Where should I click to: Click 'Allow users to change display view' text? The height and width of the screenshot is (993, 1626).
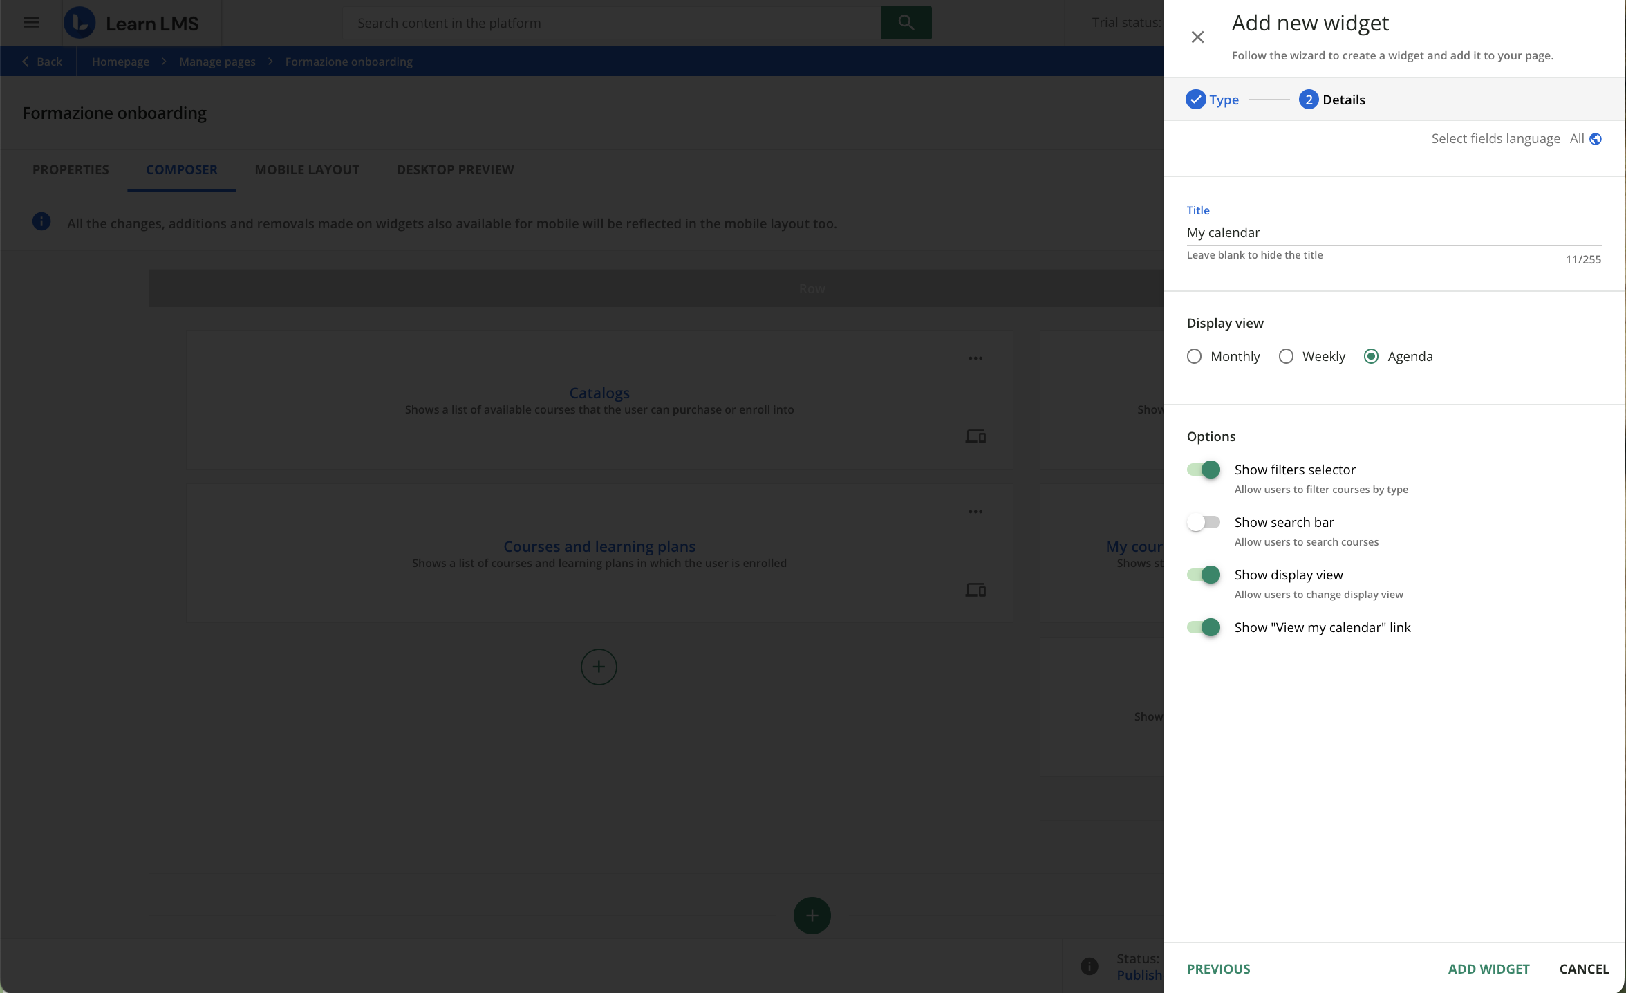tap(1319, 595)
